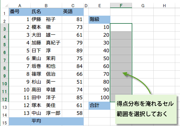Click English score 84
Image resolution: width=180 pixels, height=126 pixels.
pos(73,67)
